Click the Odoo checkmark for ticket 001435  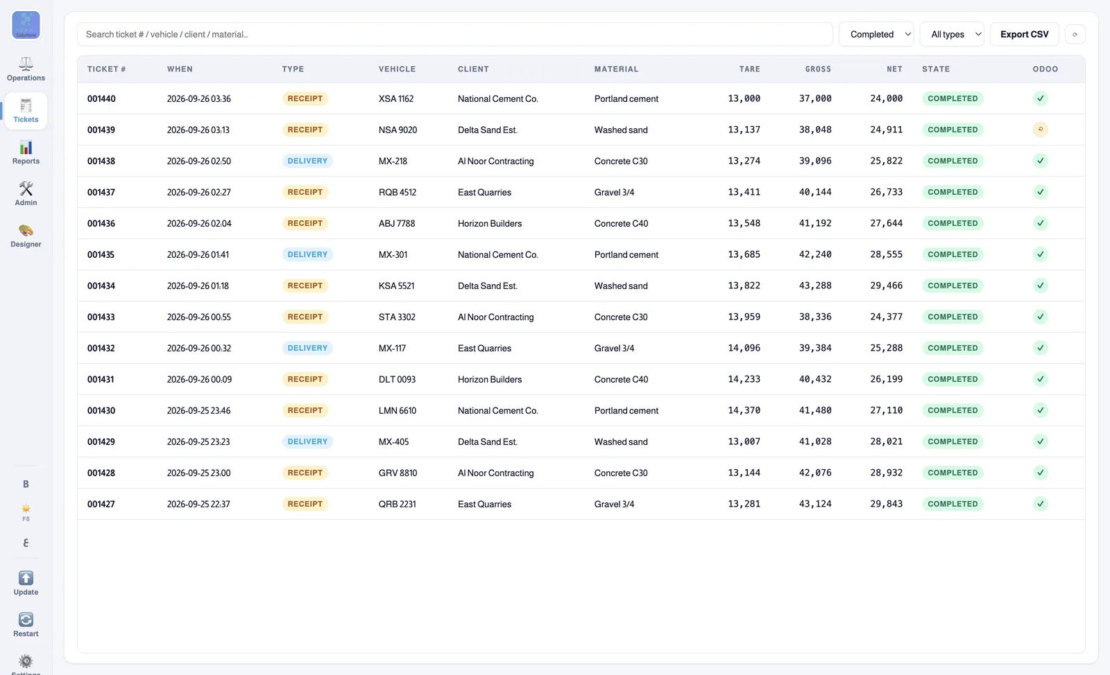click(1040, 254)
